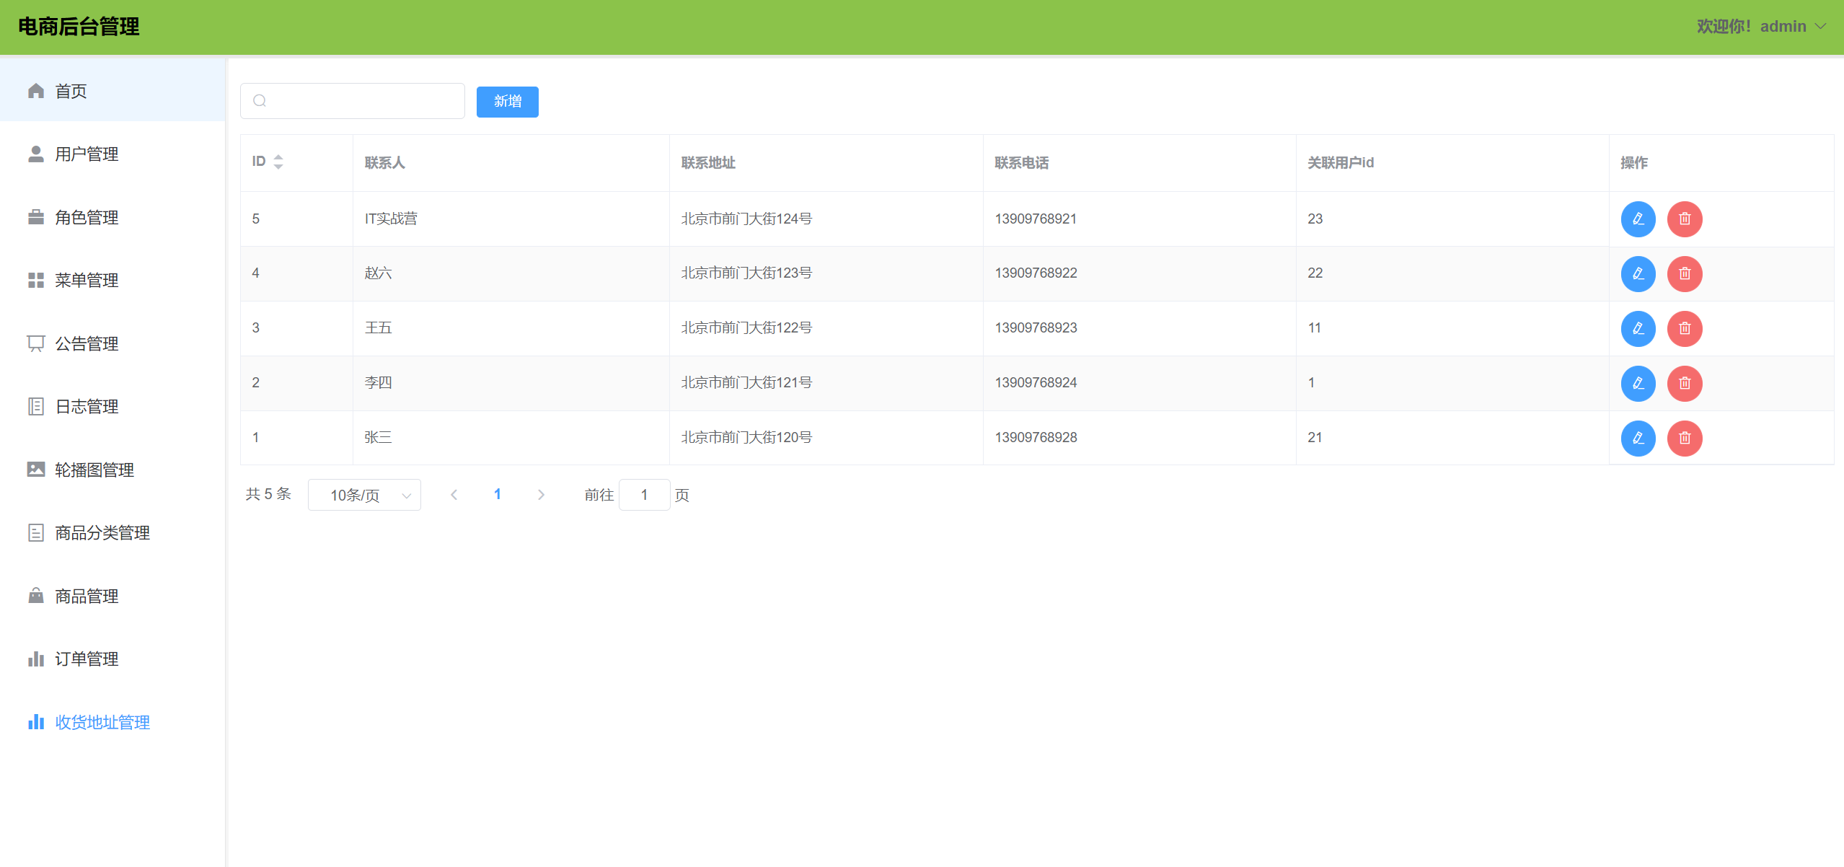
Task: Open 订单管理 in sidebar
Action: click(87, 659)
